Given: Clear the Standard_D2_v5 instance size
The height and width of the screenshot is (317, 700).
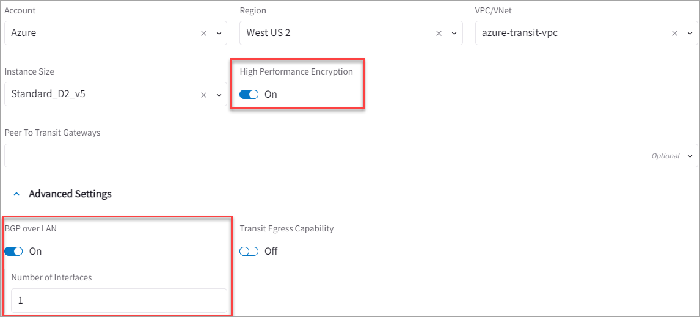Looking at the screenshot, I should click(204, 95).
